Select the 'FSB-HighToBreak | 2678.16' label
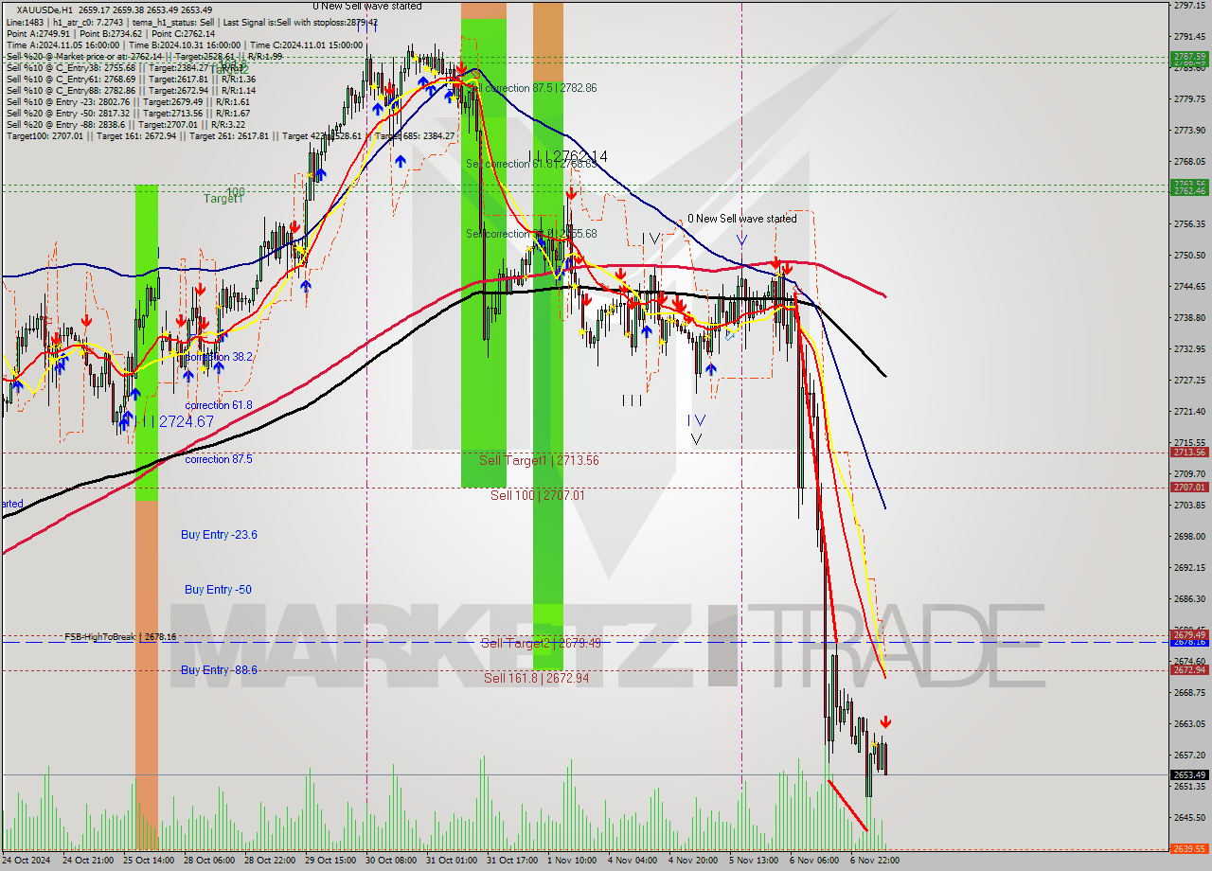 click(x=120, y=637)
